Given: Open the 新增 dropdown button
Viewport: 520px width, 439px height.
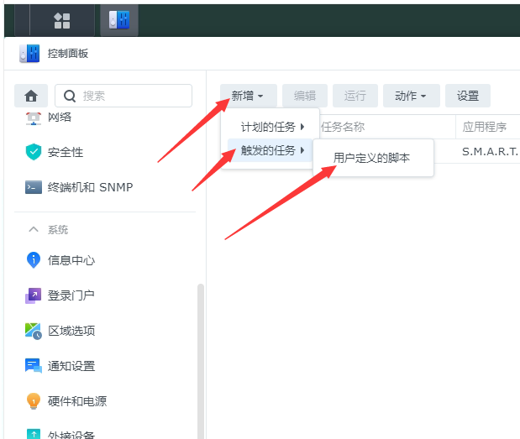Looking at the screenshot, I should point(249,96).
